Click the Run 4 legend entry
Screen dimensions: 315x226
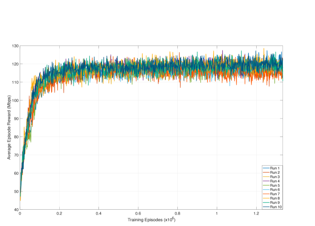pos(271,181)
